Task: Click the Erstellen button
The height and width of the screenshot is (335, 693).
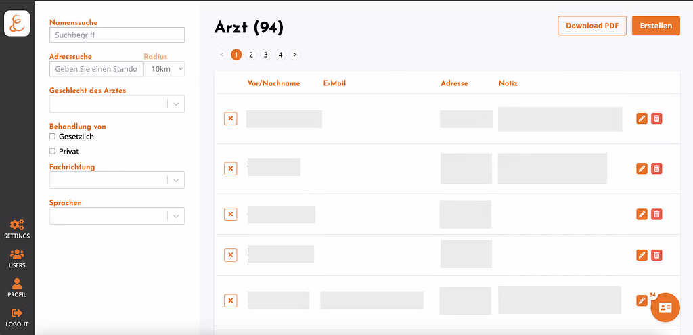Action: 656,26
